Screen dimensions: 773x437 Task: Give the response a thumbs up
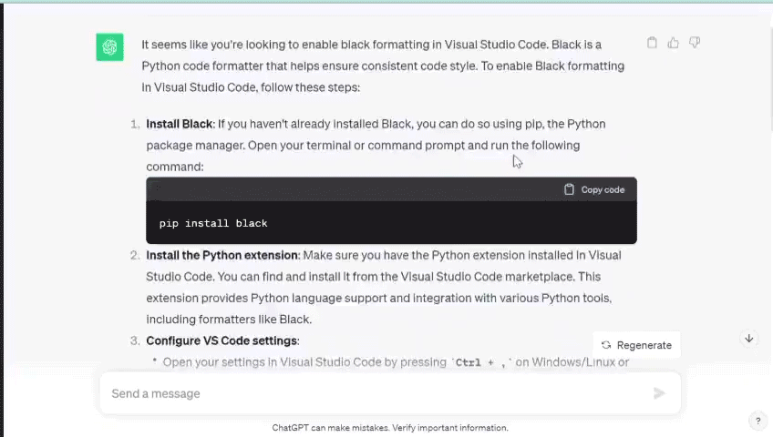point(673,43)
